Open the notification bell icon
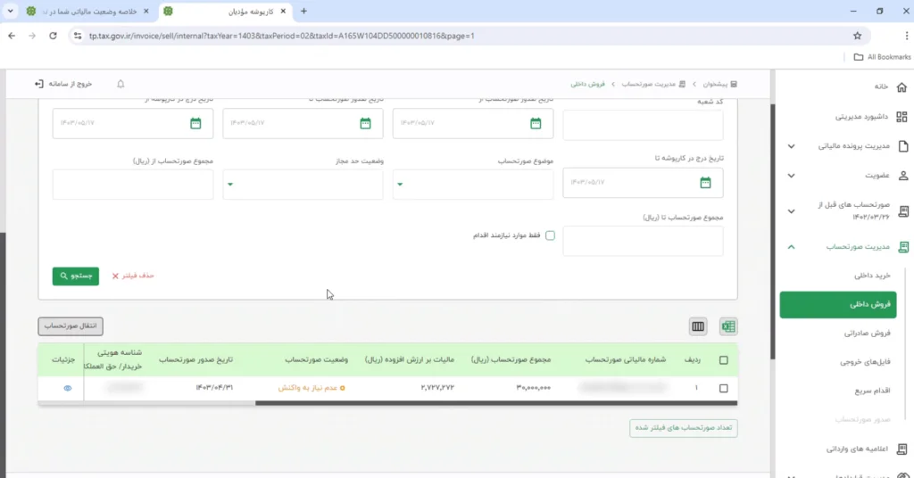Viewport: 914px width, 478px height. 120,84
